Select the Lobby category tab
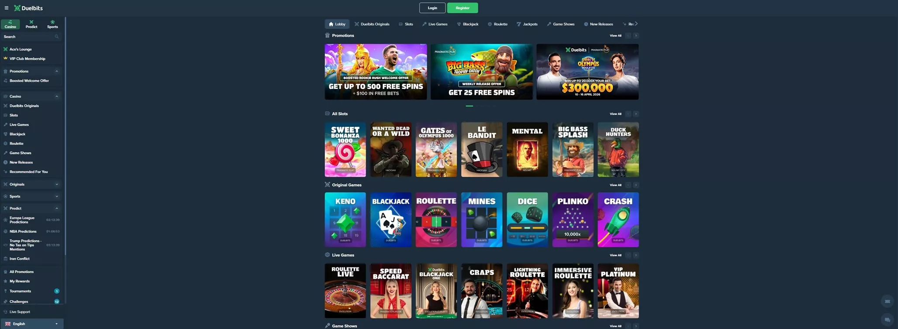 [x=337, y=24]
